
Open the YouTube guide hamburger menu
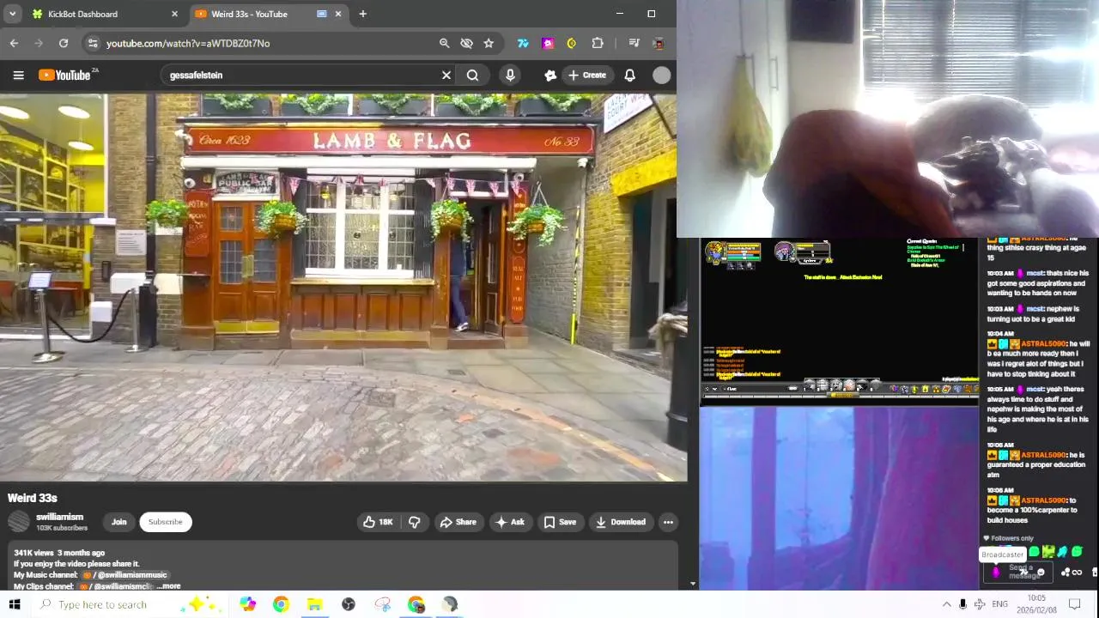point(18,76)
